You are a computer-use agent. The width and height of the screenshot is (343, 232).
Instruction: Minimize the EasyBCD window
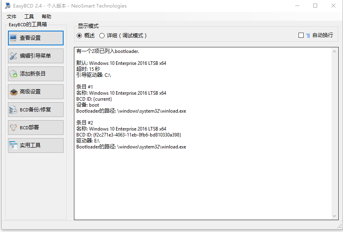(297, 6)
